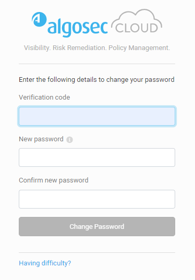Click the blue circular AlgoSec logo icon

(x=39, y=19)
